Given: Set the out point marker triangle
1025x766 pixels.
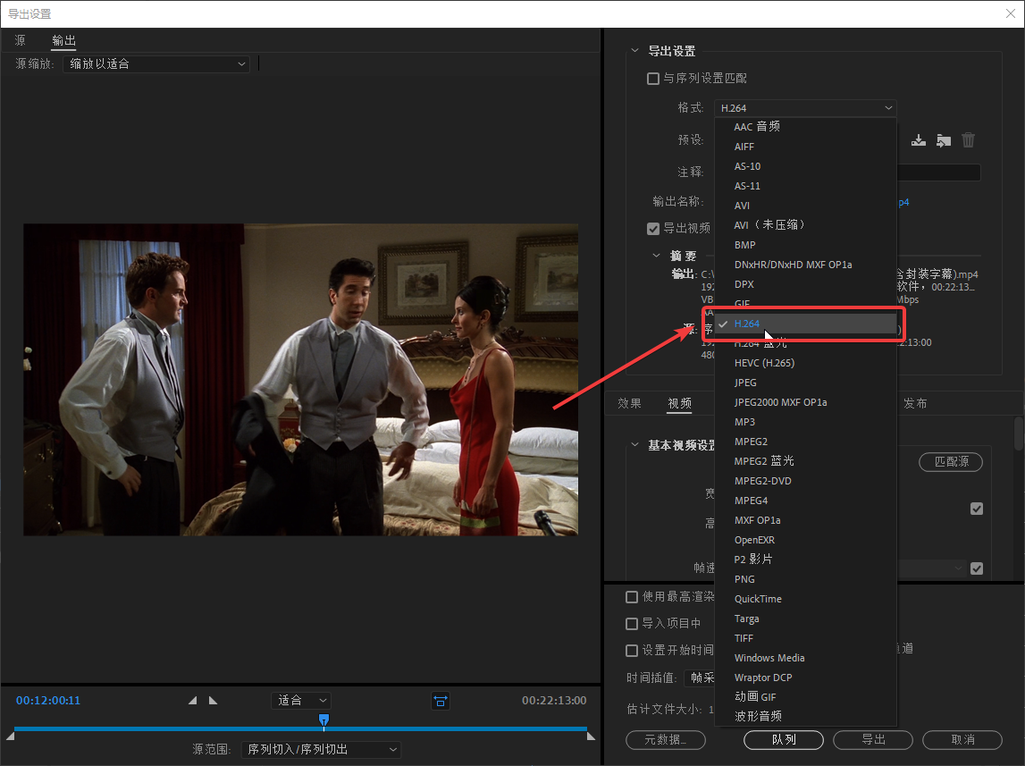Looking at the screenshot, I should click(x=213, y=700).
